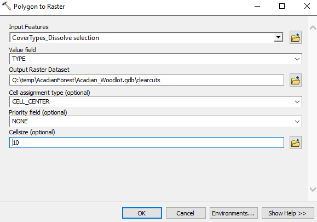The height and width of the screenshot is (222, 317).
Task: Minimize the Polygon to Raster window
Action: (x=257, y=6)
